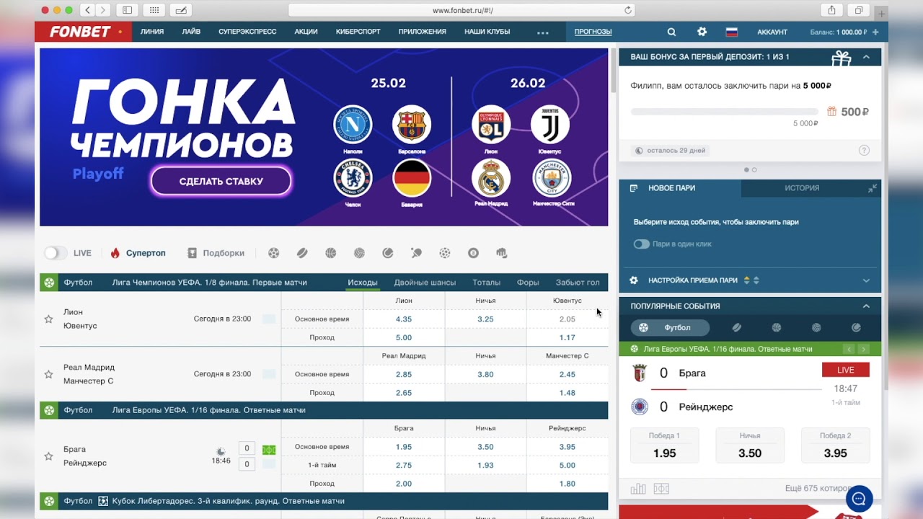This screenshot has height=519, width=923.
Task: Open История tab in bet slip
Action: click(x=802, y=188)
